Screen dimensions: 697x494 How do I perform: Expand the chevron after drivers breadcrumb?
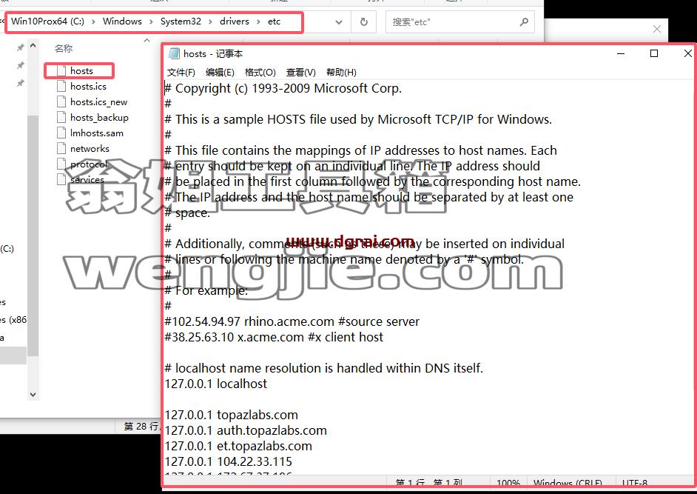258,21
